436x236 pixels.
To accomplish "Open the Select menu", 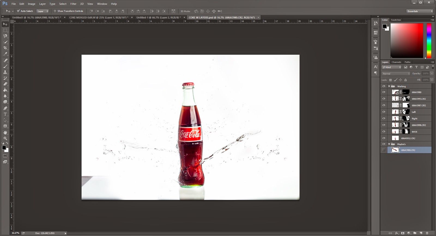I will point(63,4).
